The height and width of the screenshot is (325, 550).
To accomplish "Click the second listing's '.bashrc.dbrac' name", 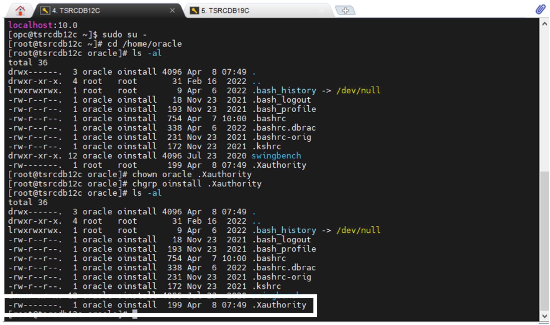I will point(284,268).
